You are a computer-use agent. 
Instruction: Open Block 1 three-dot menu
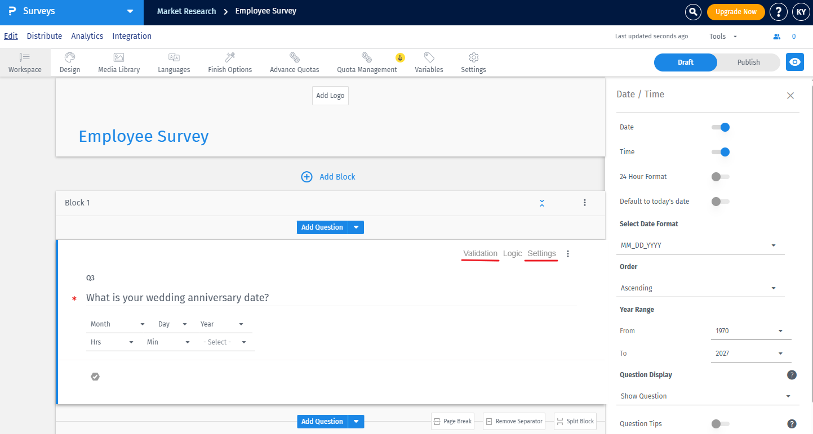point(585,203)
